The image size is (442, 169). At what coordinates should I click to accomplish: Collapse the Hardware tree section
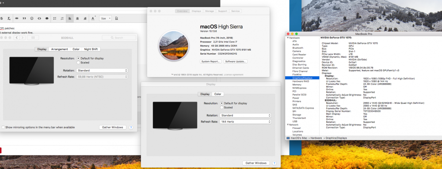click(x=288, y=38)
